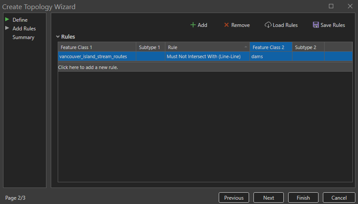Click here to add a new rule row
Image resolution: width=358 pixels, height=204 pixels.
tap(88, 67)
